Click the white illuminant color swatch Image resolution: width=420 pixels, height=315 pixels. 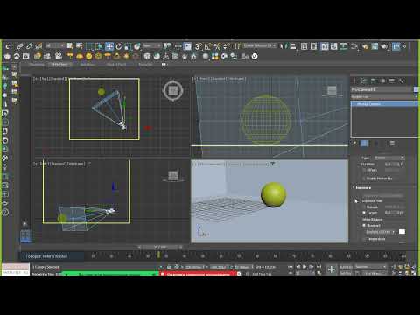[x=402, y=232]
